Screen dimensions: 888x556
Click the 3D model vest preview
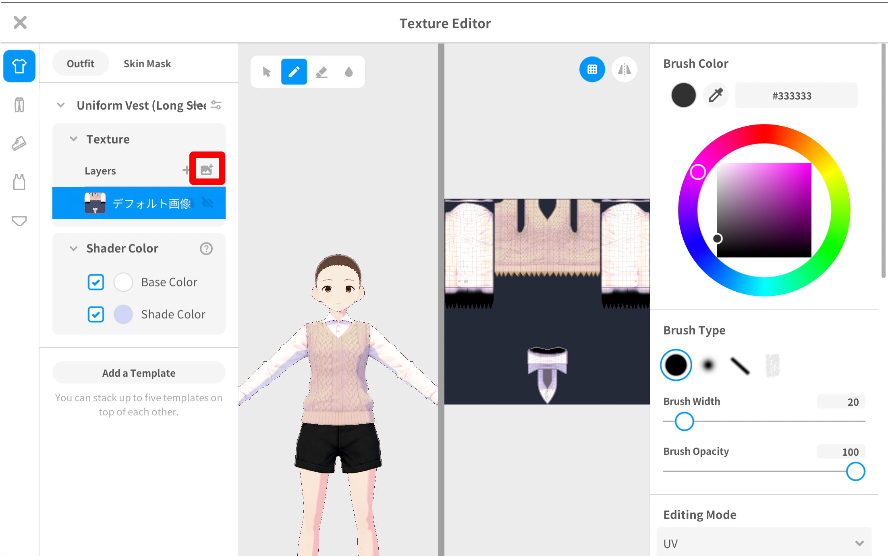click(338, 373)
